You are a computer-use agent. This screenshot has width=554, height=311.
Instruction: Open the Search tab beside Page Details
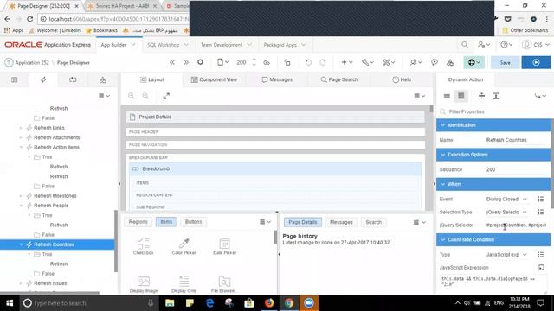pyautogui.click(x=373, y=222)
